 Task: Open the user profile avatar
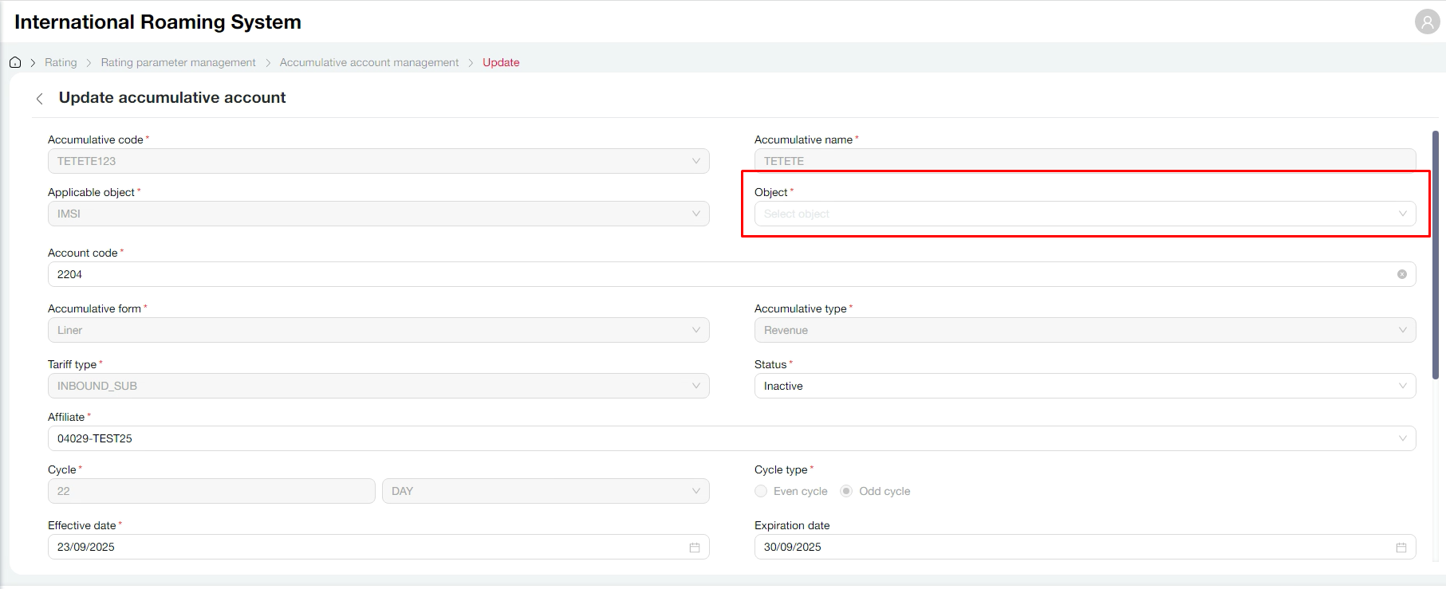1427,22
